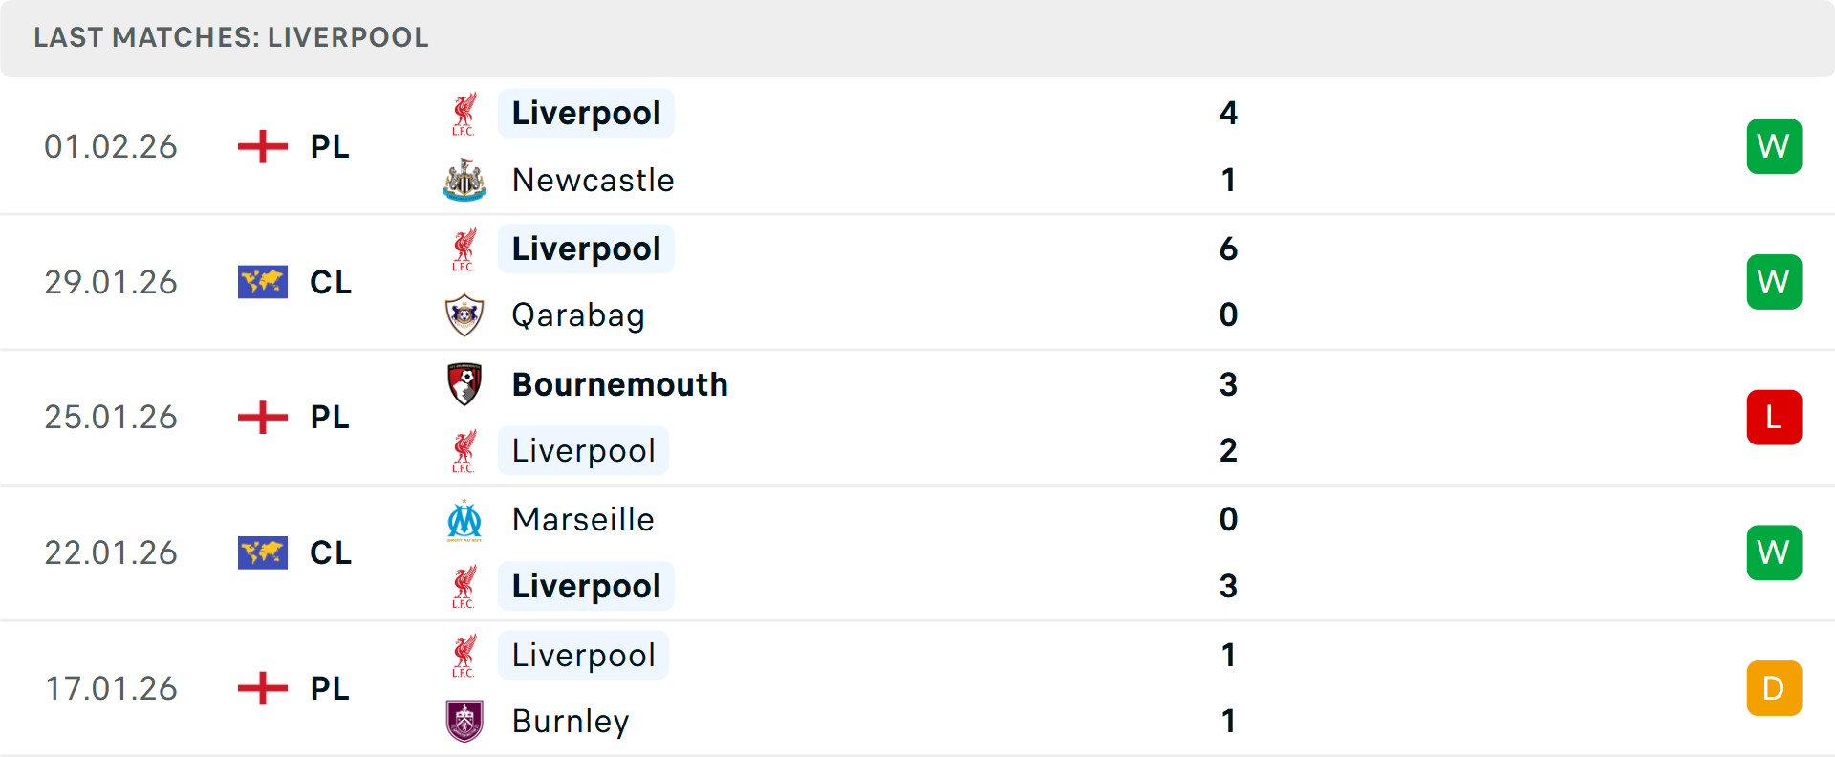Click the green W badge for Marseille match
The height and width of the screenshot is (757, 1835).
click(1774, 552)
